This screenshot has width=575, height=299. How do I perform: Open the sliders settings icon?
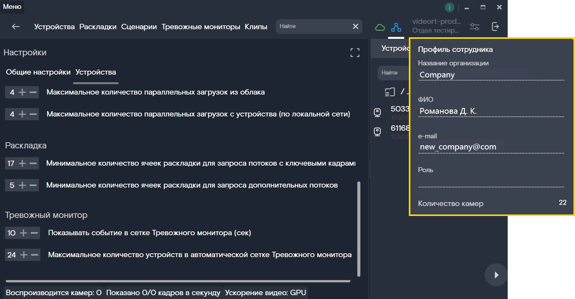[475, 27]
